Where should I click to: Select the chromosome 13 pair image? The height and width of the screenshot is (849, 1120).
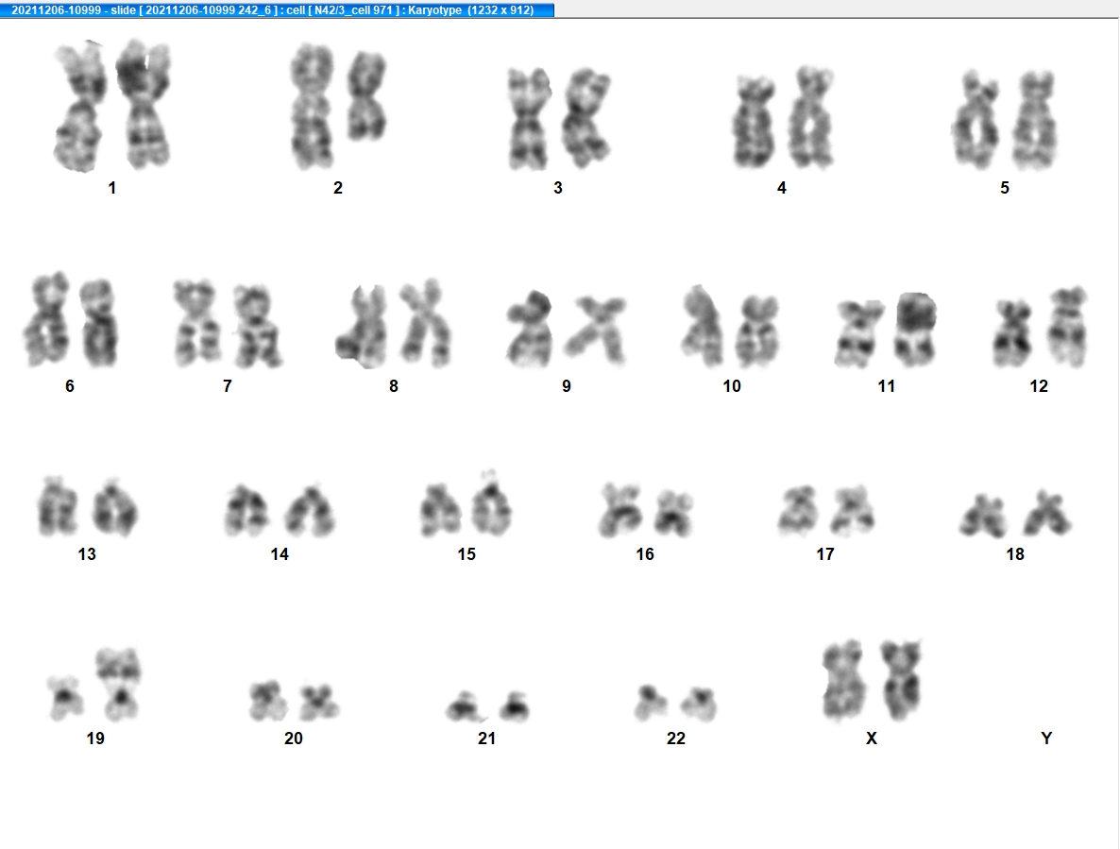coord(87,507)
